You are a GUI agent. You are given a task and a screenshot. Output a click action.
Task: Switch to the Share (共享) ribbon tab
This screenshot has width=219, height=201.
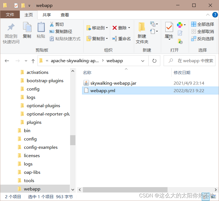[47, 15]
